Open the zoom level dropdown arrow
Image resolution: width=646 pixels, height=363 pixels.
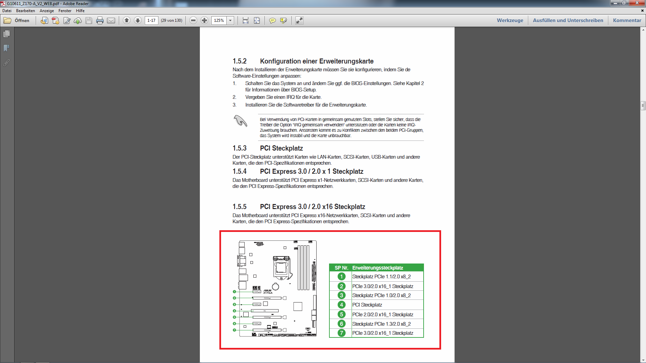coord(230,21)
